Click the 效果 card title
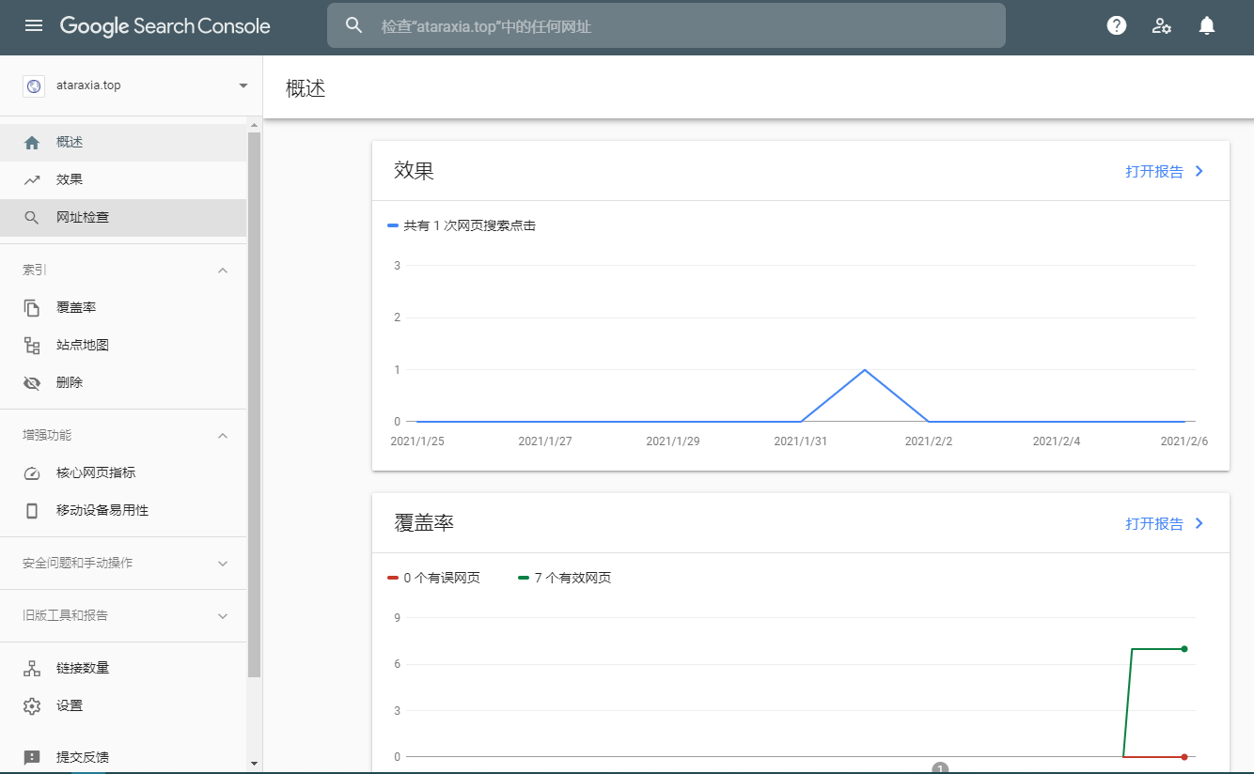 click(414, 171)
